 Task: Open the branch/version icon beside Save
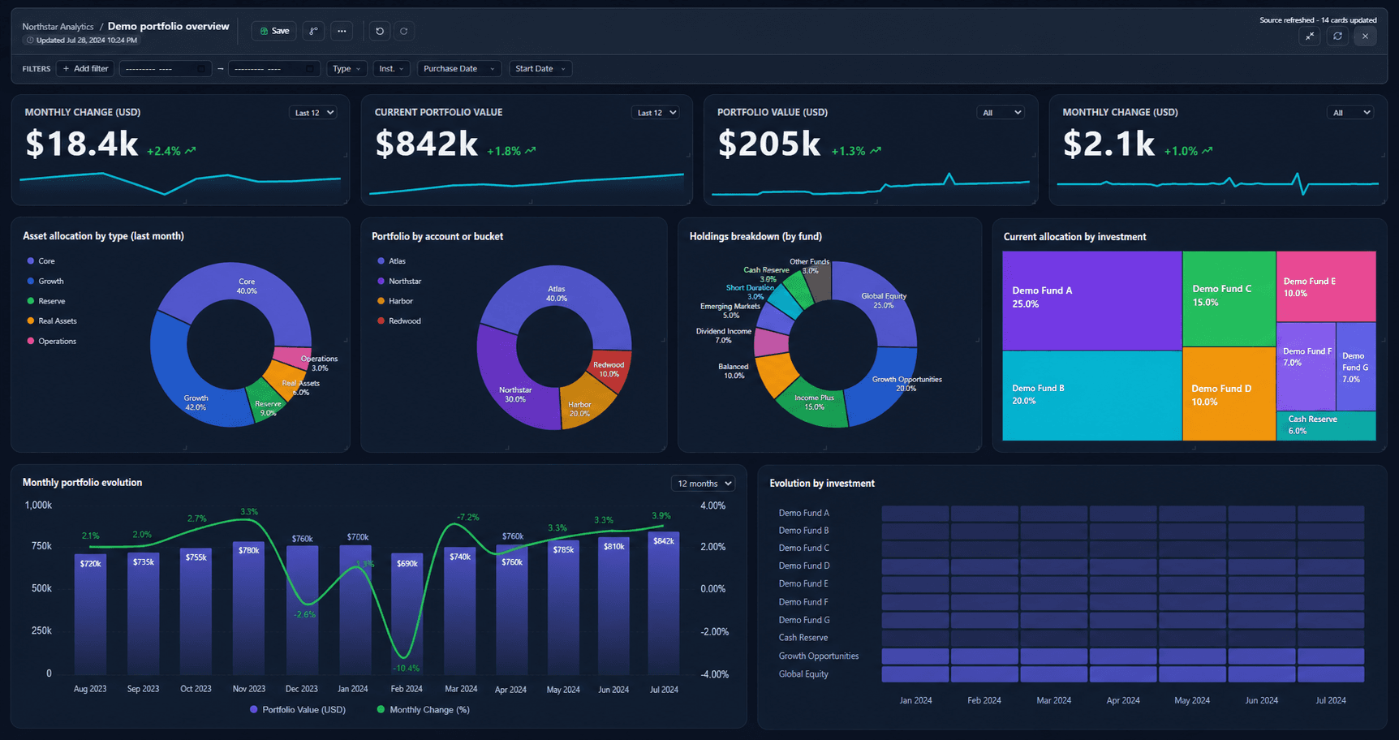coord(313,31)
